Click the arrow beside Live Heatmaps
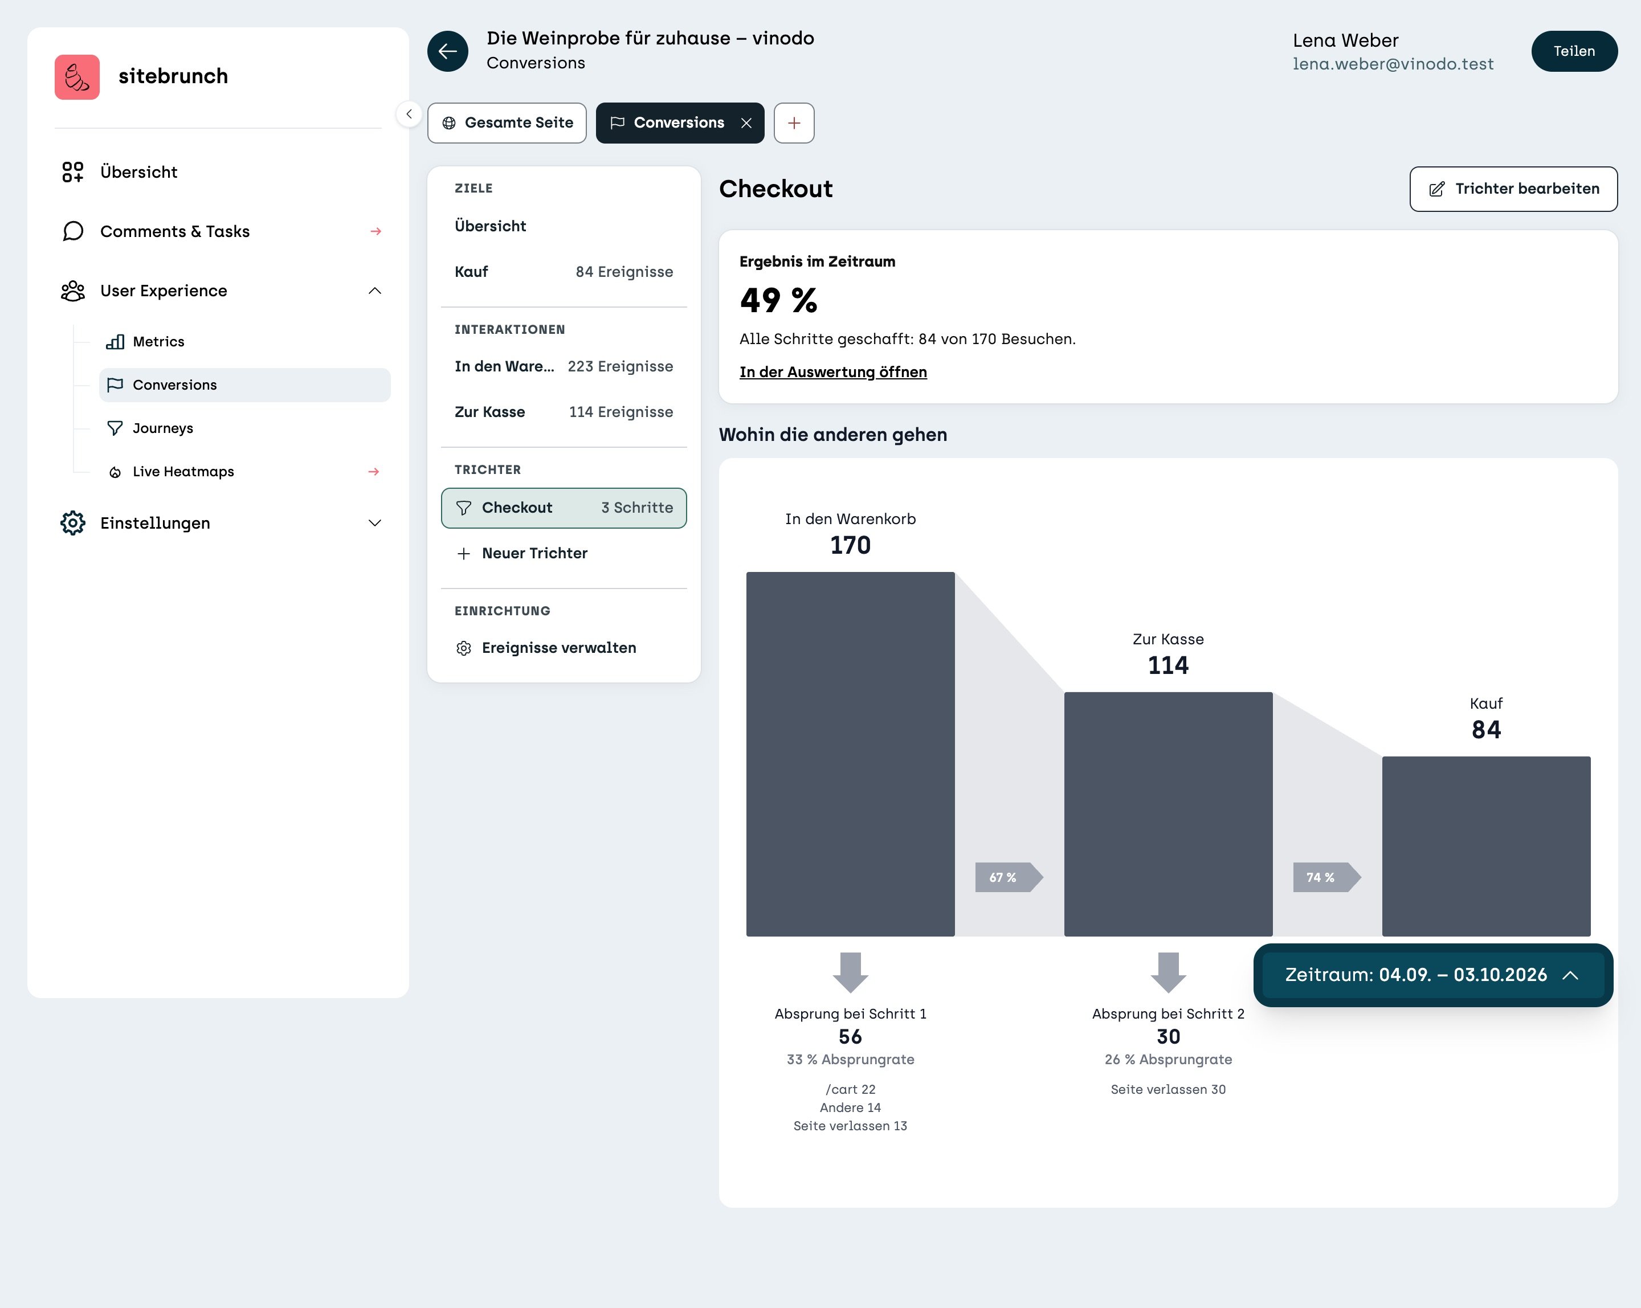The image size is (1641, 1308). [374, 472]
